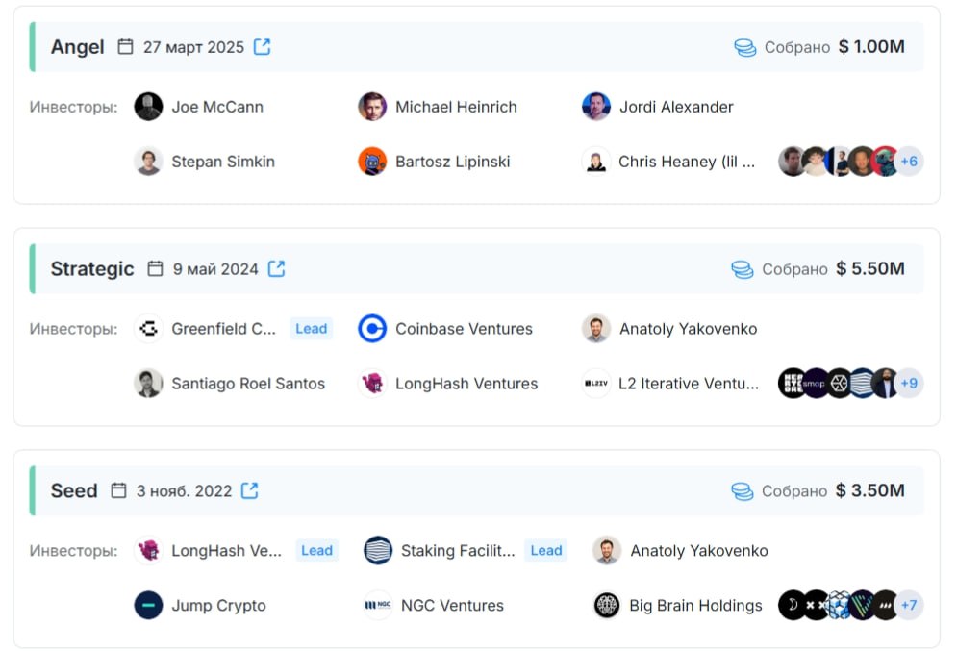Click the Coinbase Ventures logo icon
This screenshot has height=651, width=957.
372,329
